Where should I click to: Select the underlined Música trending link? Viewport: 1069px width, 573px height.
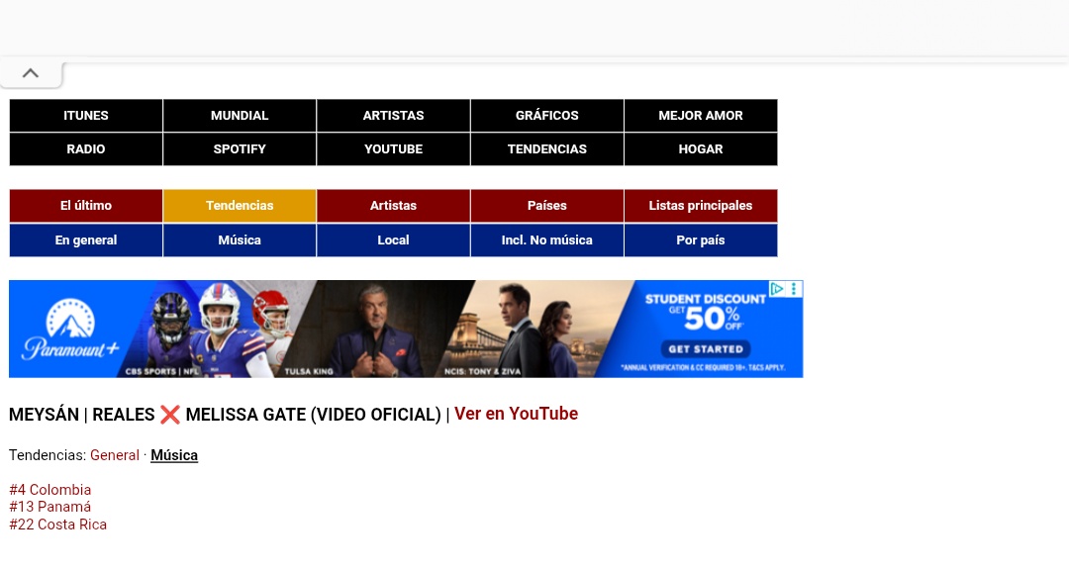coord(174,455)
